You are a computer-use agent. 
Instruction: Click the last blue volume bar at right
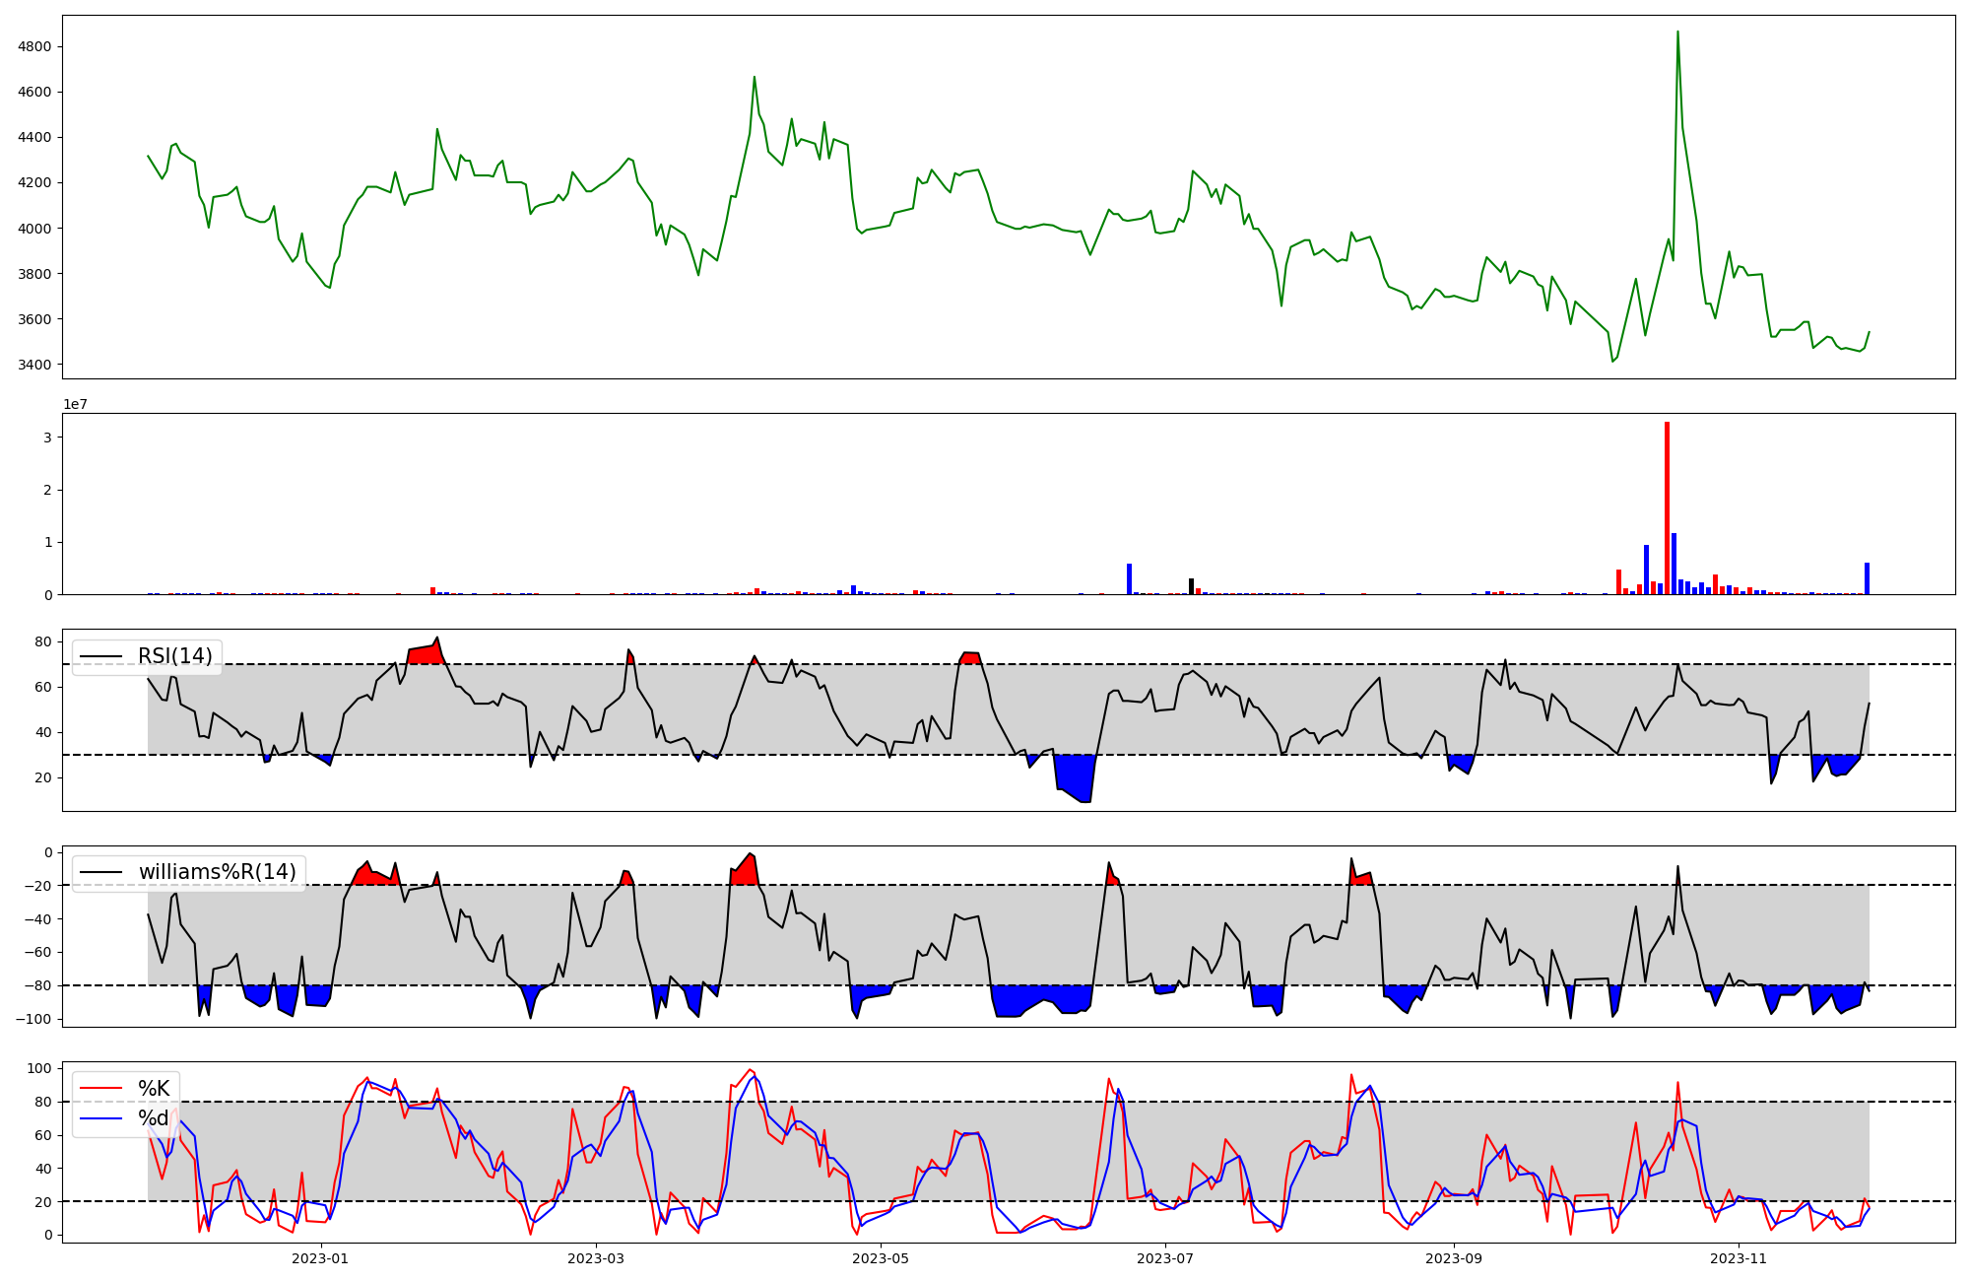1867,578
